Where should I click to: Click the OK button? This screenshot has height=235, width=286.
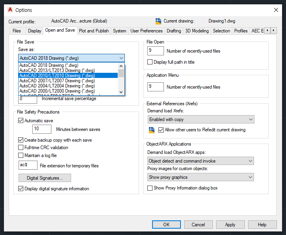[x=166, y=224]
